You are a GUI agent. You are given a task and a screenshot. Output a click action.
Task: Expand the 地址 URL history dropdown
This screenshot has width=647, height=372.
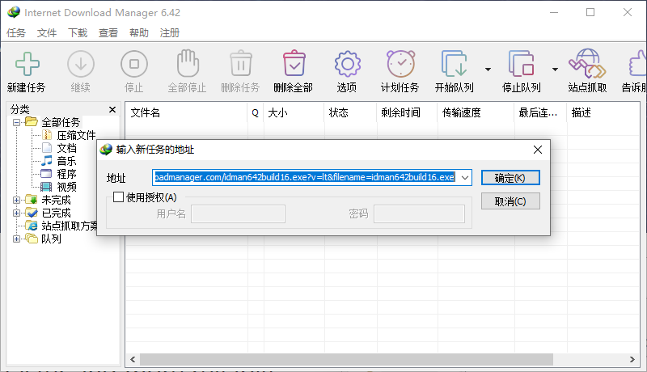pyautogui.click(x=465, y=178)
